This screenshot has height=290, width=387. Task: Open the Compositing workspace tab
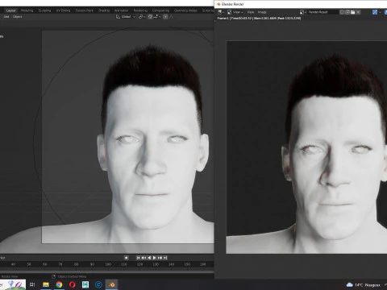(x=160, y=10)
